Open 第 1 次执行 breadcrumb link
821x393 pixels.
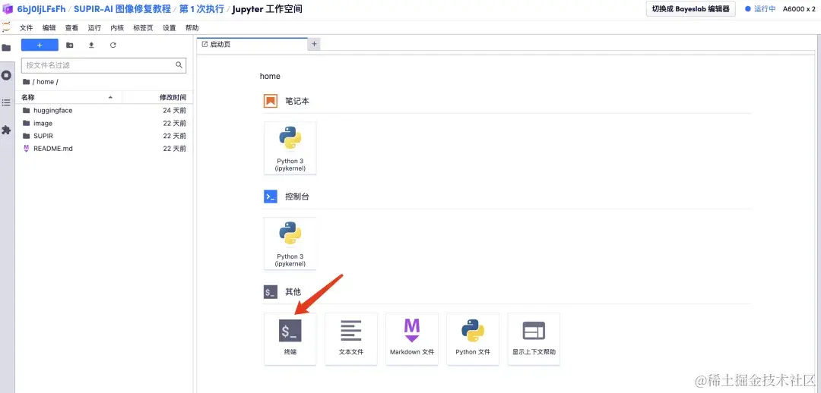[x=201, y=9]
